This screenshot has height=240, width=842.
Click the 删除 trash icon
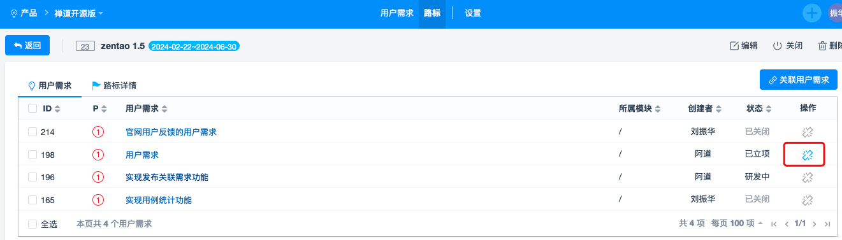coord(822,46)
